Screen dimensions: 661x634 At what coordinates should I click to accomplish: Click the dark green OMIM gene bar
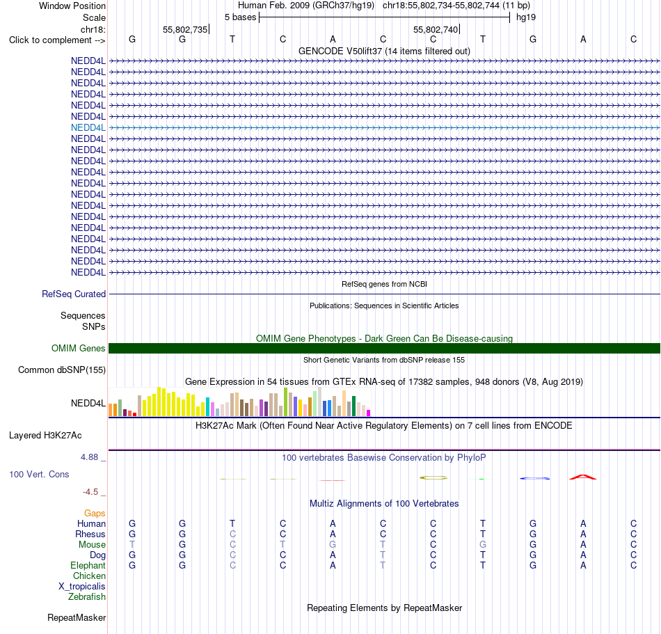(384, 348)
